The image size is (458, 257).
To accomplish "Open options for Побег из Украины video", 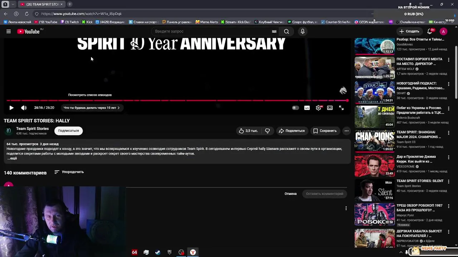I will point(449,109).
